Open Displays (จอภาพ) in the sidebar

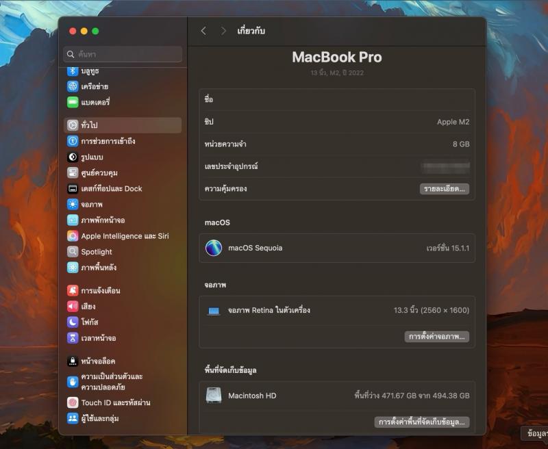coord(123,204)
